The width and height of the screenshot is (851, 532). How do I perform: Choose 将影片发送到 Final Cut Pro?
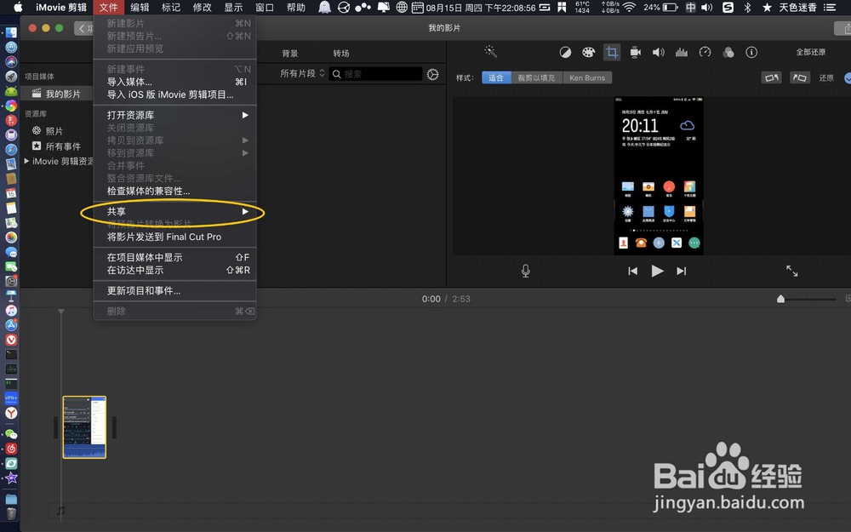[174, 237]
